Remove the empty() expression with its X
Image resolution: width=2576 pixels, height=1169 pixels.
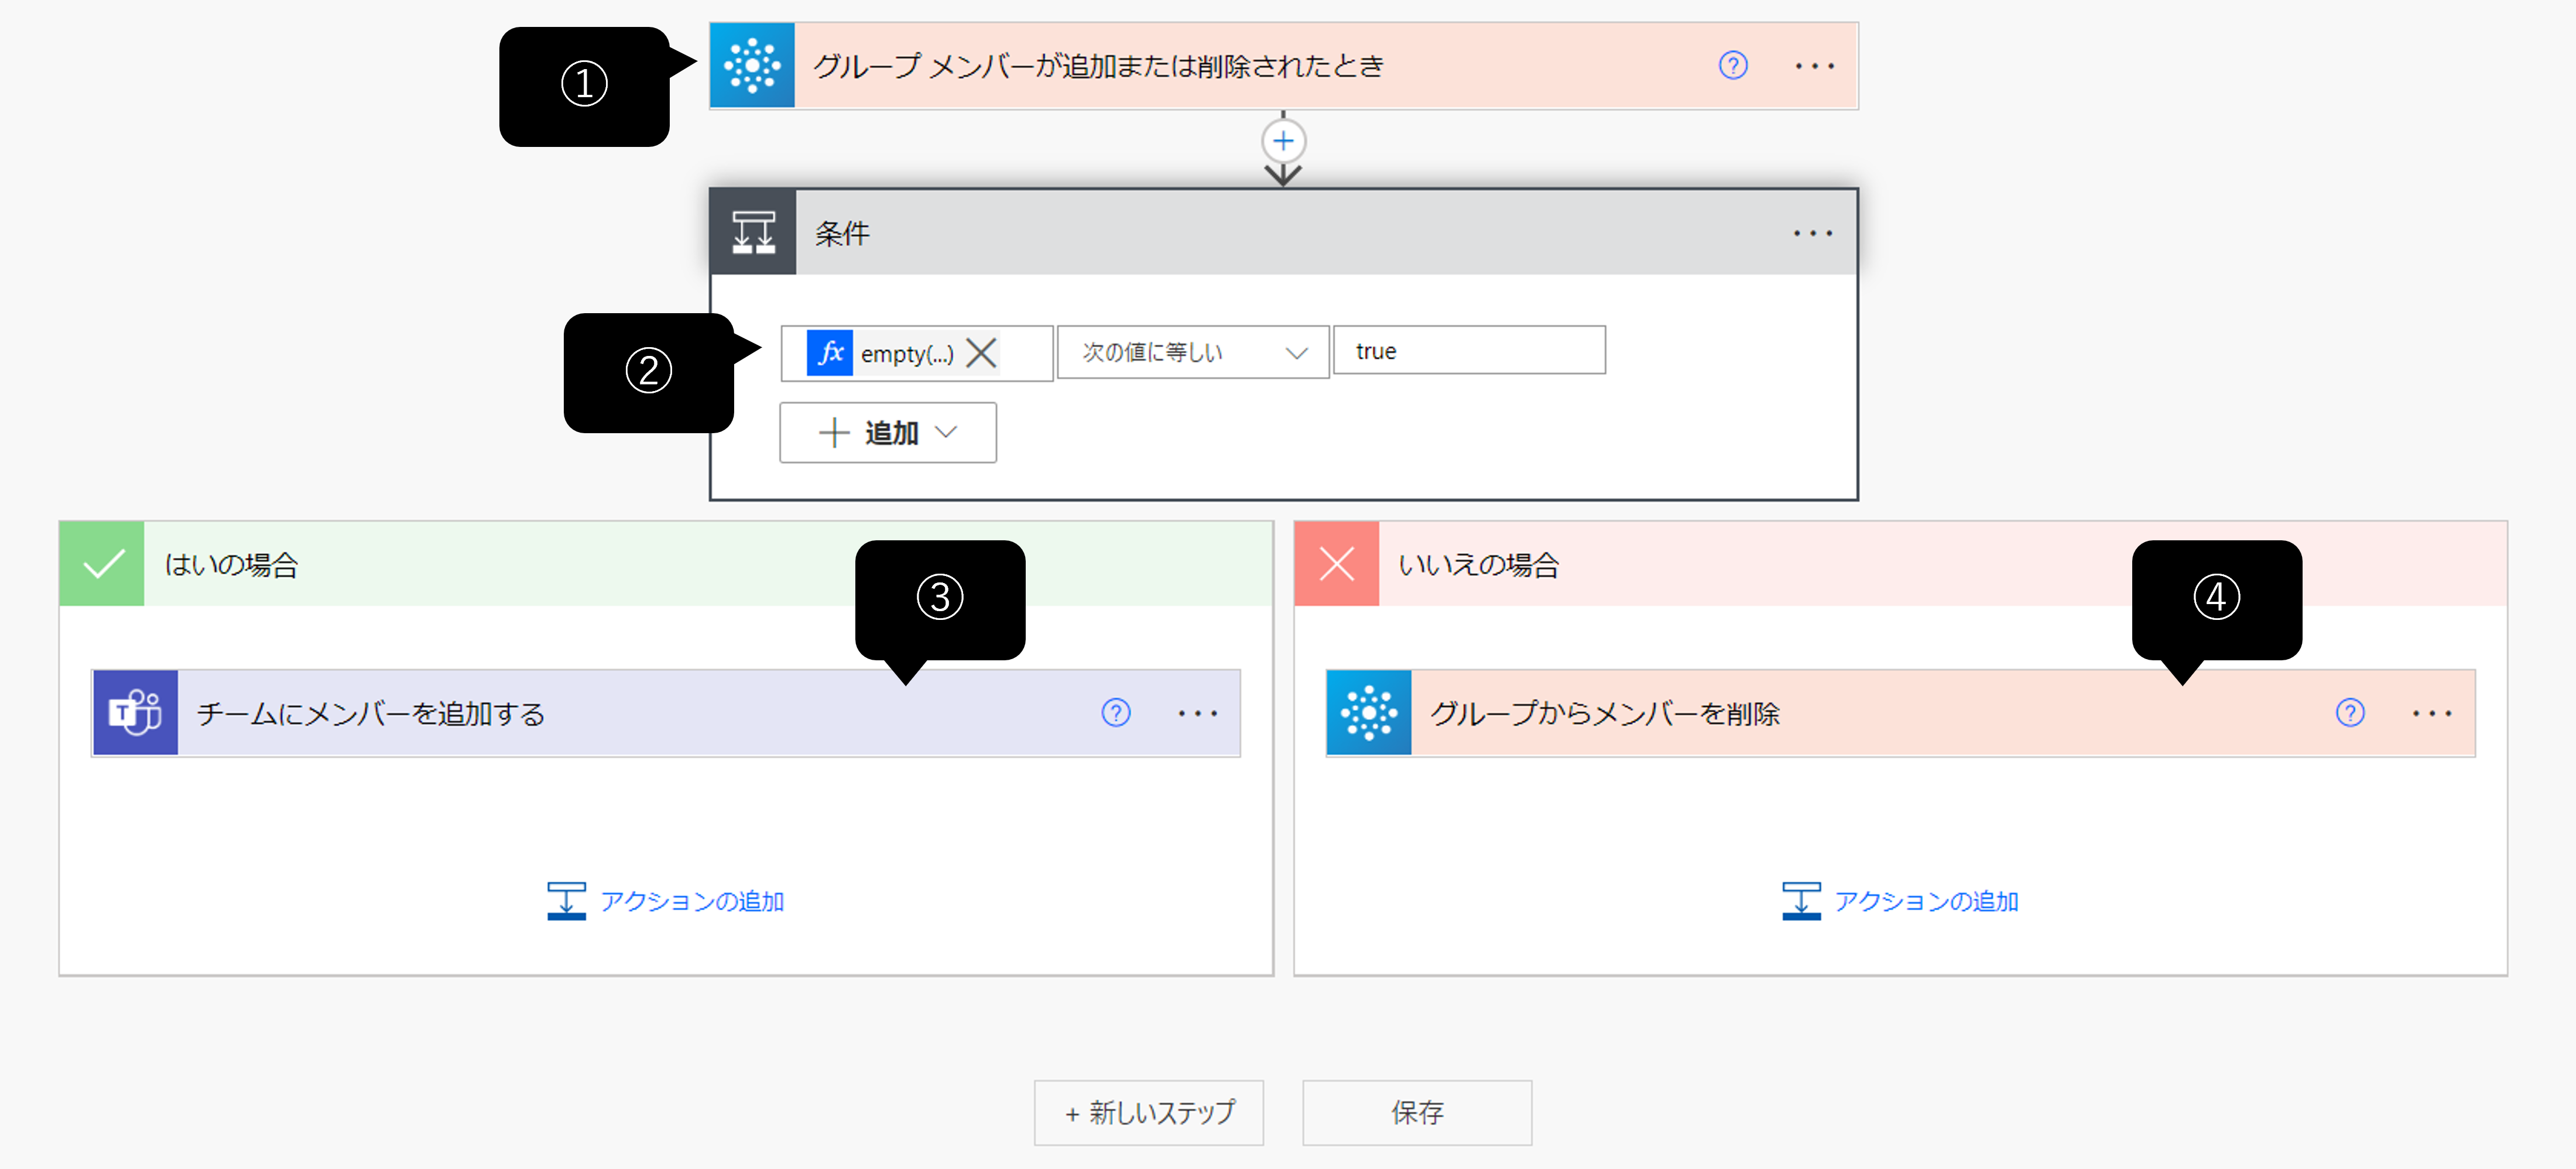coord(982,352)
